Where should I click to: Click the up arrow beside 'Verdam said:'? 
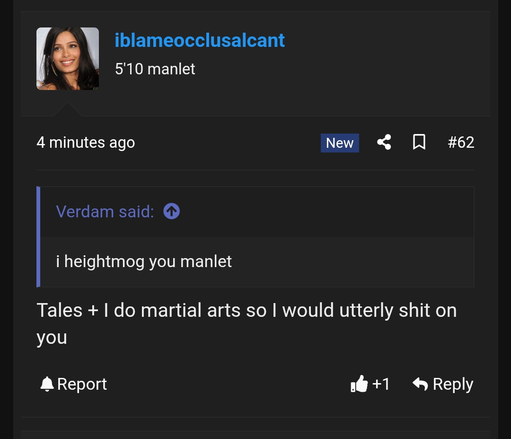tap(171, 211)
